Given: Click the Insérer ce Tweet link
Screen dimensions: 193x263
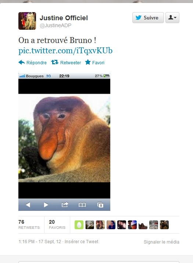Looking at the screenshot, I should tap(81, 242).
